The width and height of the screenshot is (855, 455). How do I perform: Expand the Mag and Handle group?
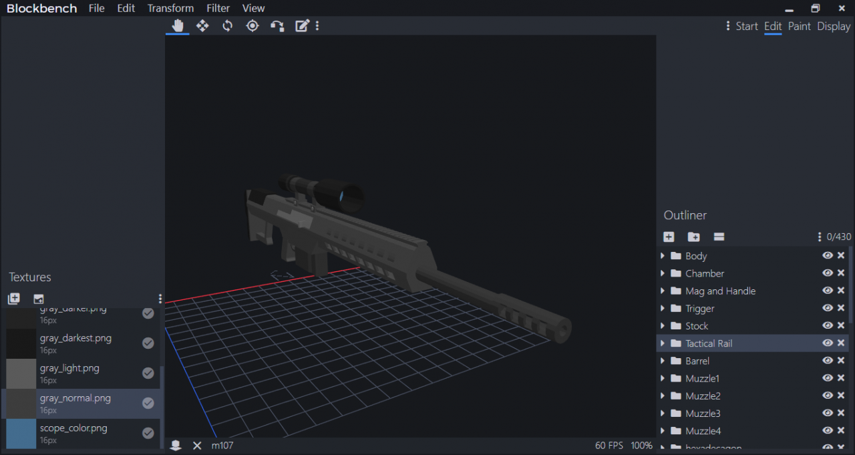tap(662, 291)
